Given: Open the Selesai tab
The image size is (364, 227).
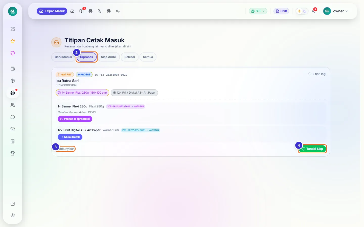Looking at the screenshot, I should [x=130, y=57].
